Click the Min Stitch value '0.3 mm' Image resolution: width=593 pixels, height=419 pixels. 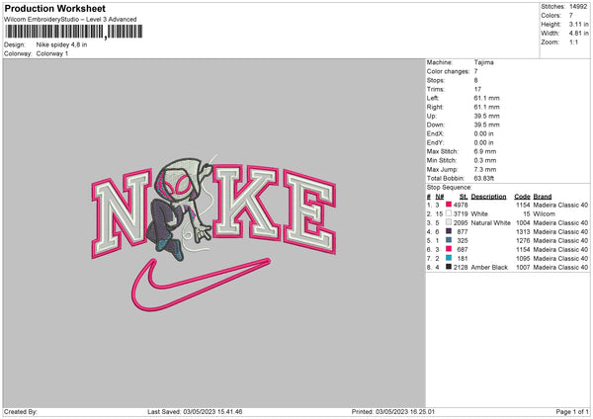click(x=485, y=160)
